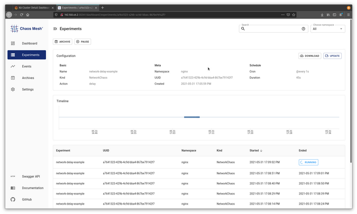Click the Documentation book icon
Screen dimensions: 357x214
click(13, 188)
